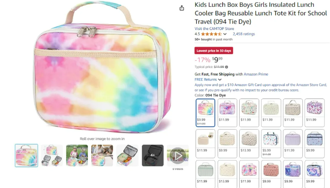The width and height of the screenshot is (330, 188).
Task: Play the product video thumbnail
Action: pos(178,156)
